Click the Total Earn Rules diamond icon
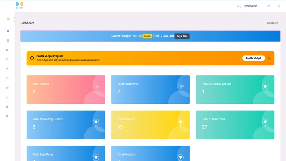This screenshot has width=286, height=161. pos(96,157)
